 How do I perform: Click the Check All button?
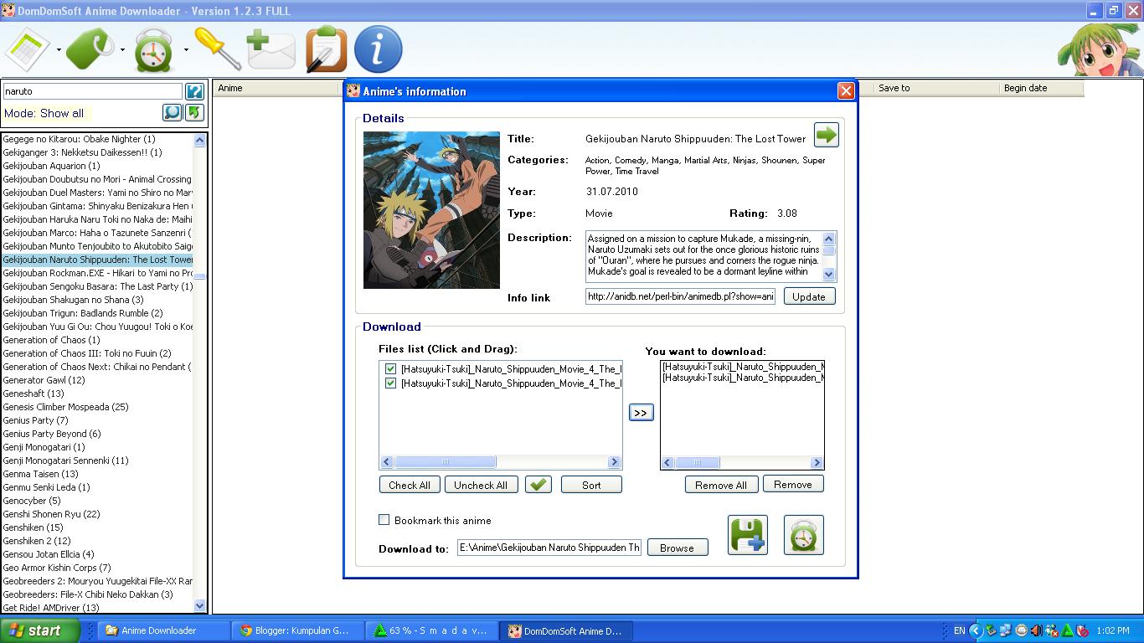pyautogui.click(x=410, y=485)
